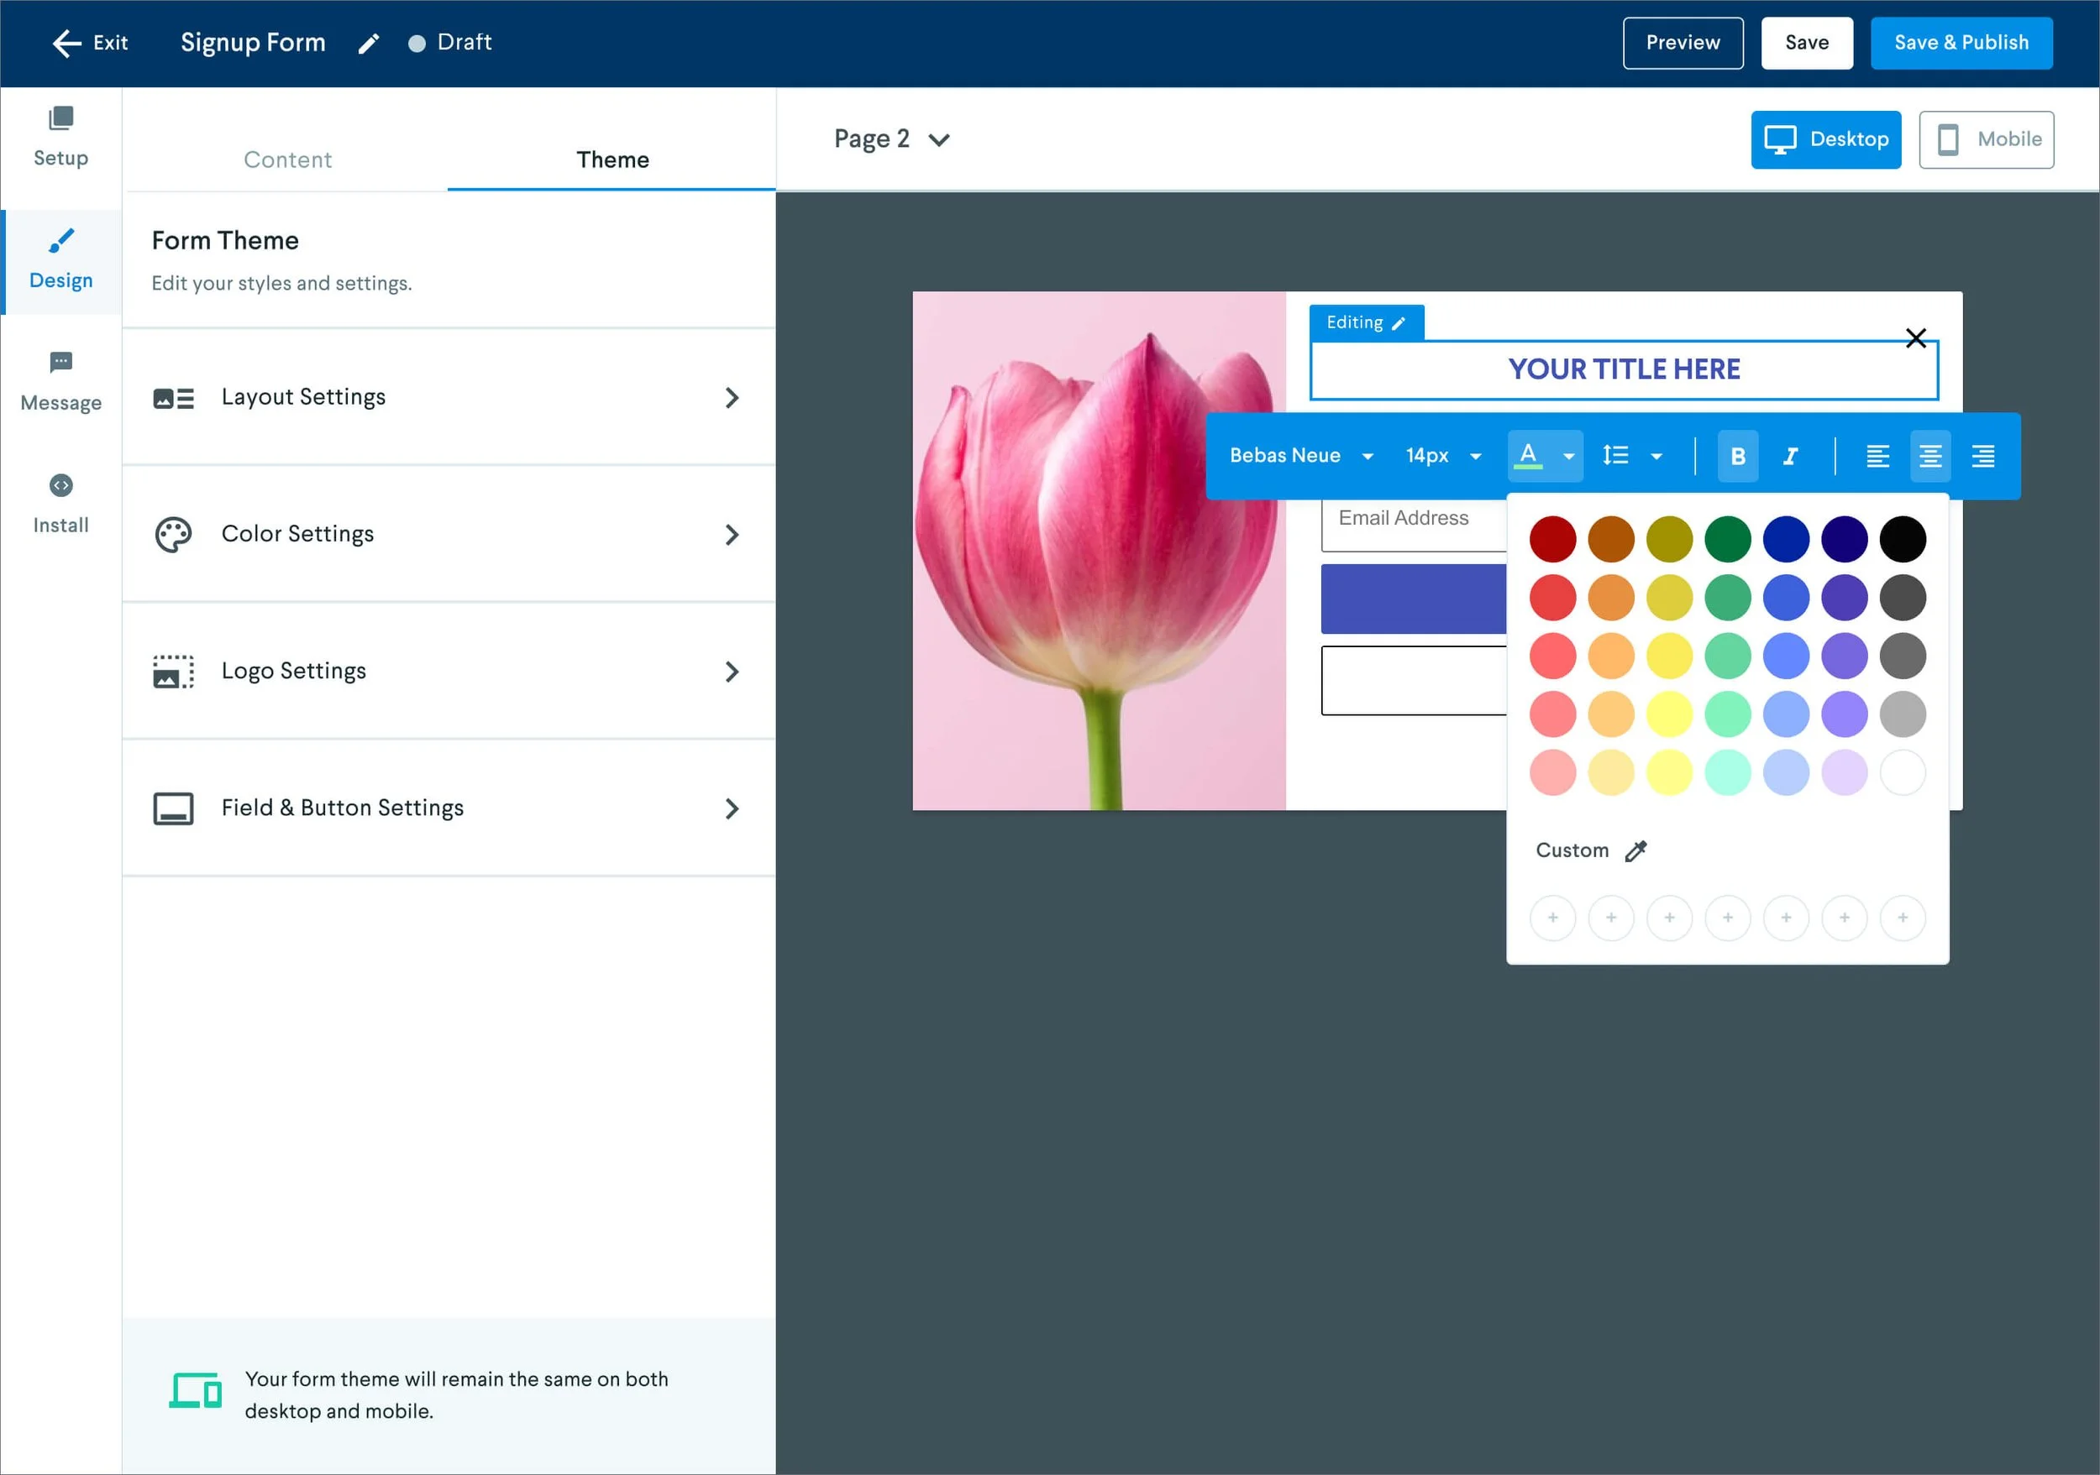
Task: Open the Message sidebar section
Action: (x=60, y=382)
